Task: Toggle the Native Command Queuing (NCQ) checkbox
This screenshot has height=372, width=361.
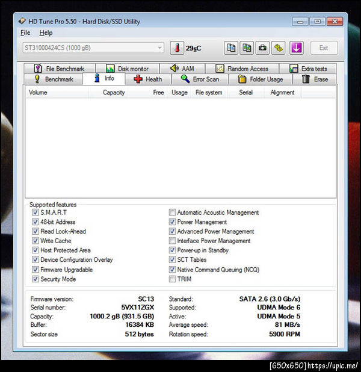Action: [x=173, y=270]
